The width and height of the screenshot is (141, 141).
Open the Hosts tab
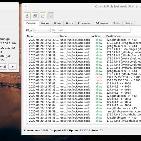tap(69, 23)
